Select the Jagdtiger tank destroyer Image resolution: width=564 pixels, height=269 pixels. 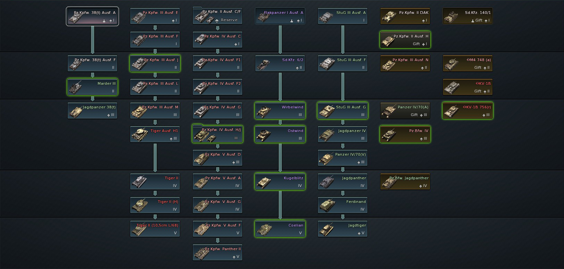coord(343,229)
